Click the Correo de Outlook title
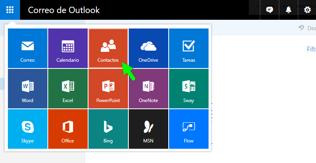316x163 pixels. 64,10
